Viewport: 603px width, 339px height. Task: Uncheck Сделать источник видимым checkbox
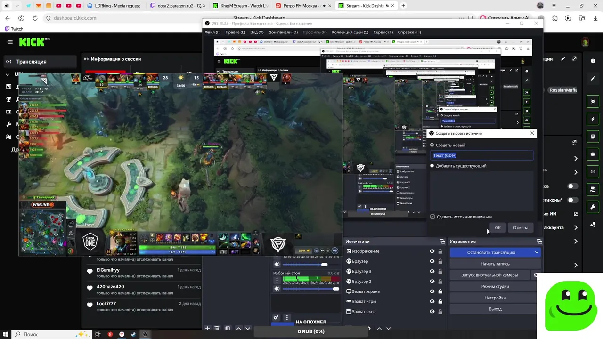432,217
